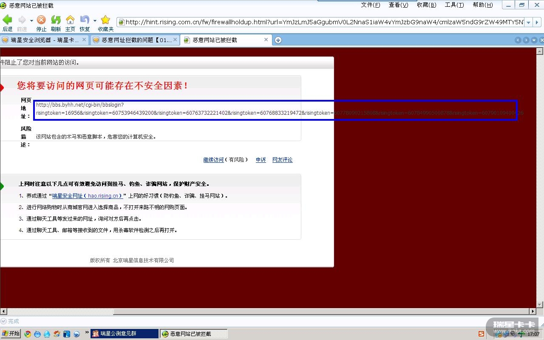The width and height of the screenshot is (544, 340).
Task: Close the 恶意网址拦截的问题 tab
Action: (176, 40)
